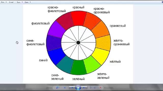Click the bright violet wheel segment
This screenshot has height=91, width=163.
coord(56,29)
